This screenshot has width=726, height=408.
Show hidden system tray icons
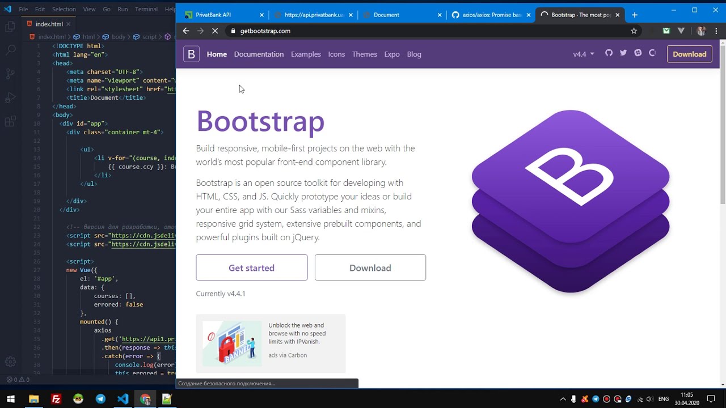point(563,399)
